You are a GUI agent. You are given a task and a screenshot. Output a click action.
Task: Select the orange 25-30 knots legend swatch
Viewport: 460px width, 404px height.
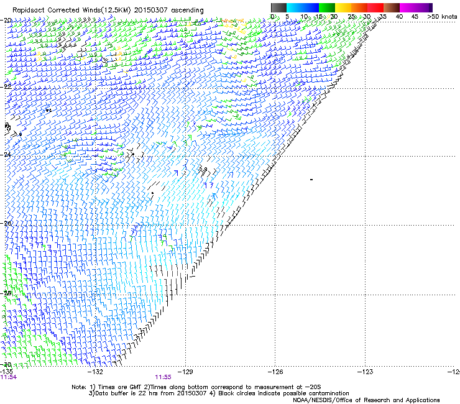tap(359, 7)
